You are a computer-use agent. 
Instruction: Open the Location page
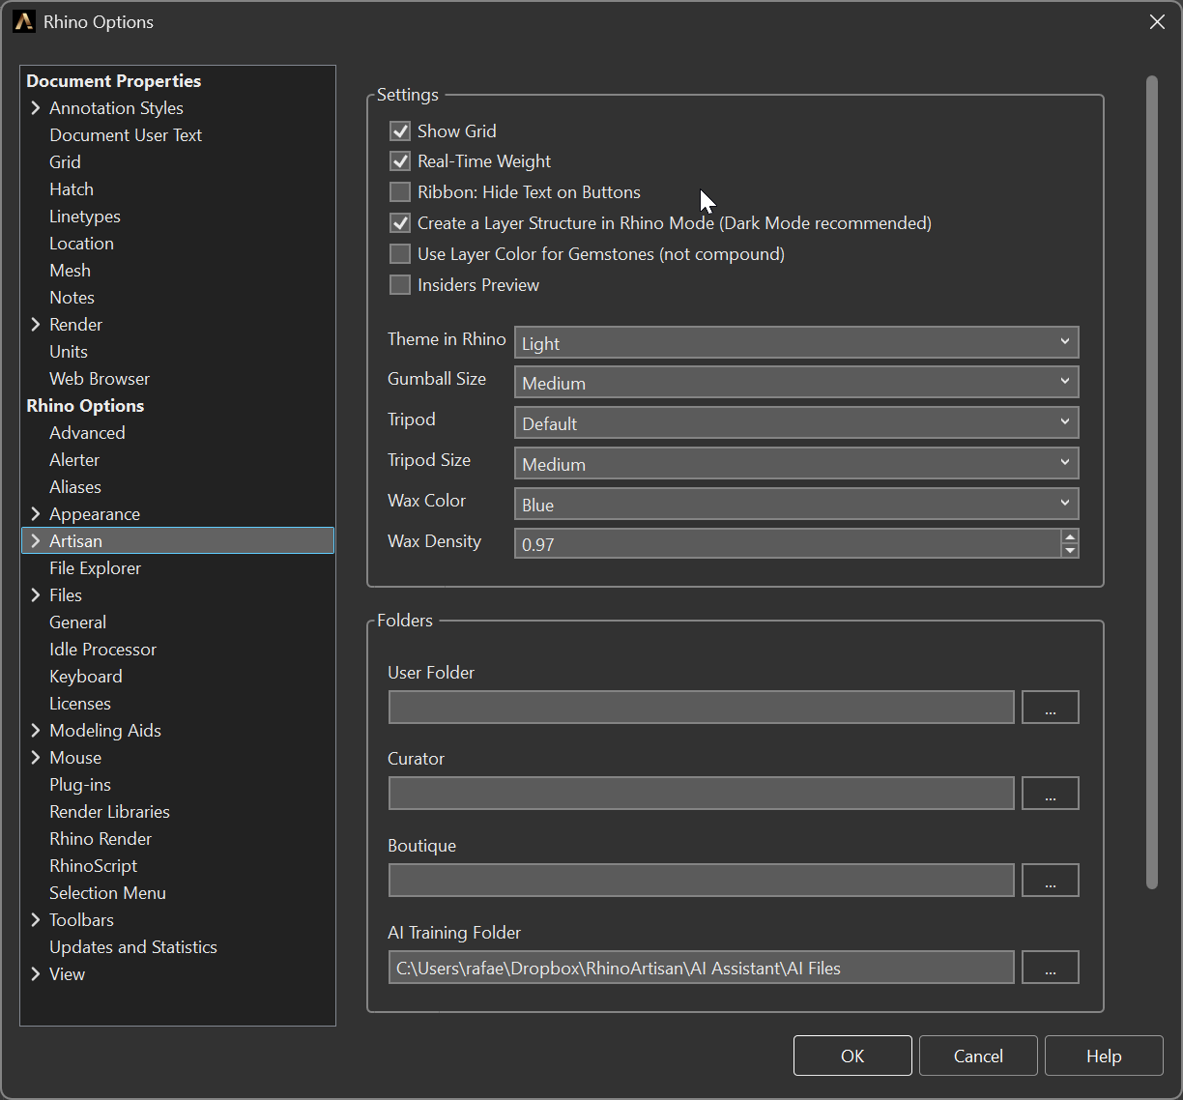click(81, 244)
